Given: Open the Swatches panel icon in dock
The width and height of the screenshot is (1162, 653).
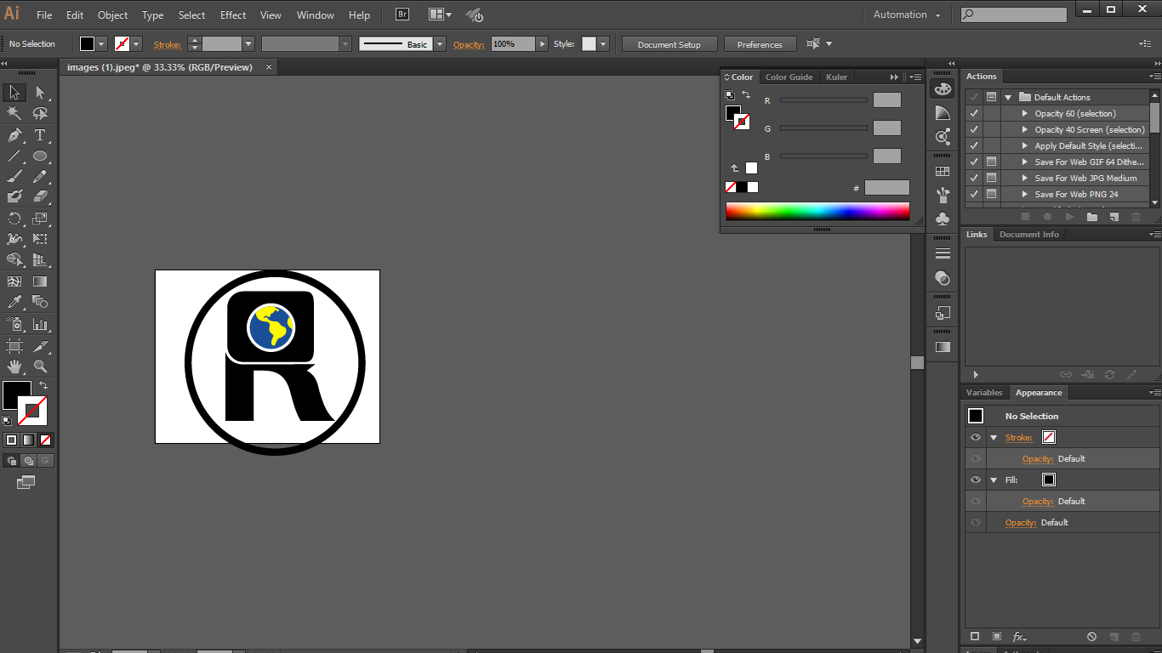Looking at the screenshot, I should tap(943, 172).
